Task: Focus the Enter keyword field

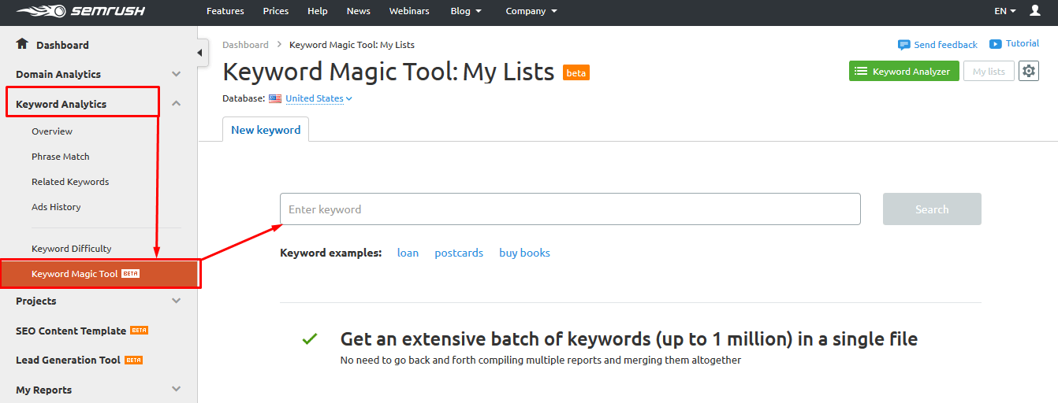Action: (x=570, y=209)
